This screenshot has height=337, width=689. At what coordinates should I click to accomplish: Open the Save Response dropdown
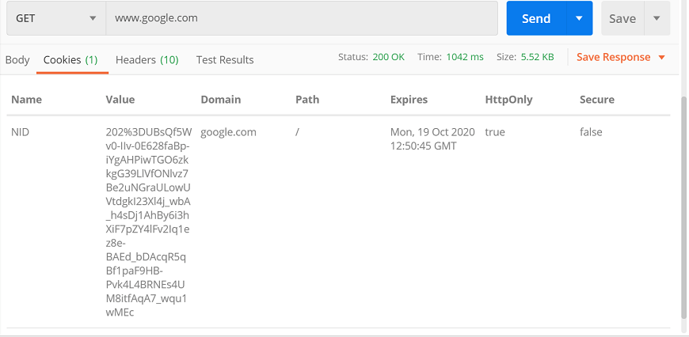pyautogui.click(x=621, y=58)
